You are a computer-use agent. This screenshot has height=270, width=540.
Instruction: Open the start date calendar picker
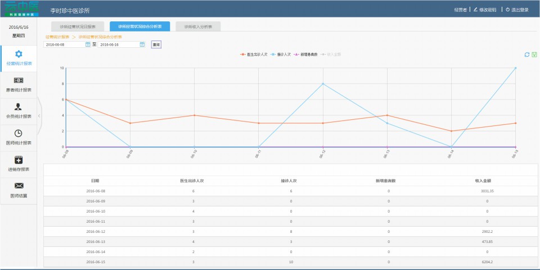coord(88,44)
